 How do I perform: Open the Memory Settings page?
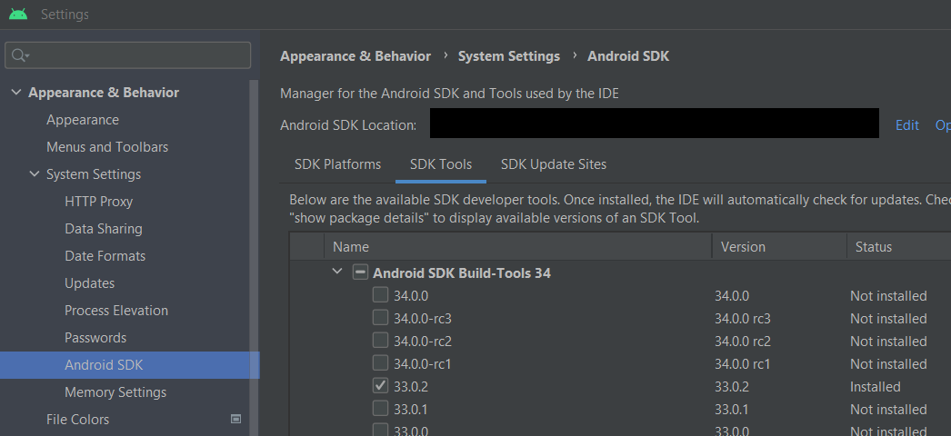coord(115,392)
